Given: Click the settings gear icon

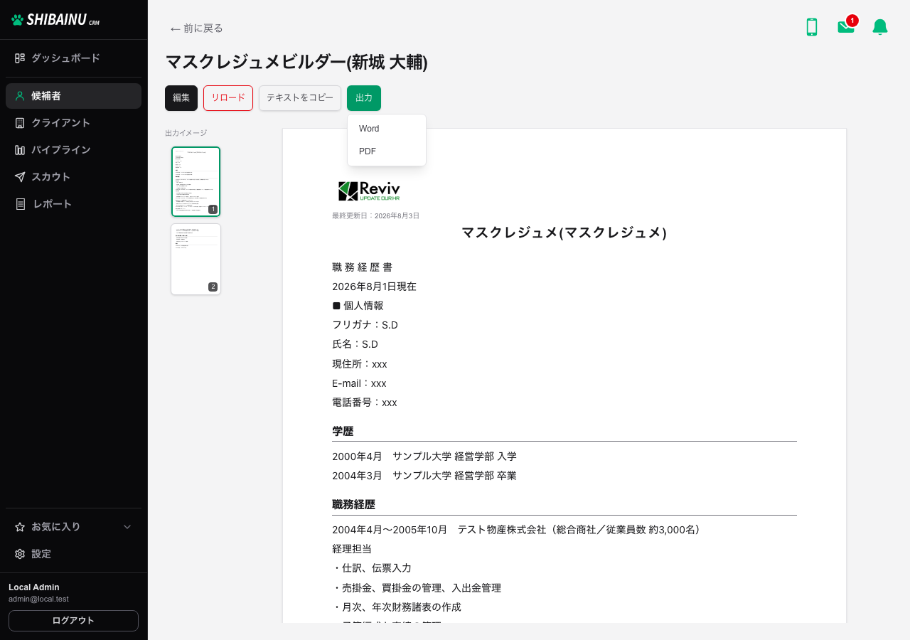Looking at the screenshot, I should 20,554.
